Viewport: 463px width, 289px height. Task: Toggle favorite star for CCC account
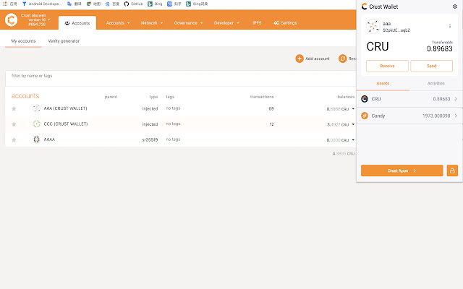pyautogui.click(x=14, y=124)
